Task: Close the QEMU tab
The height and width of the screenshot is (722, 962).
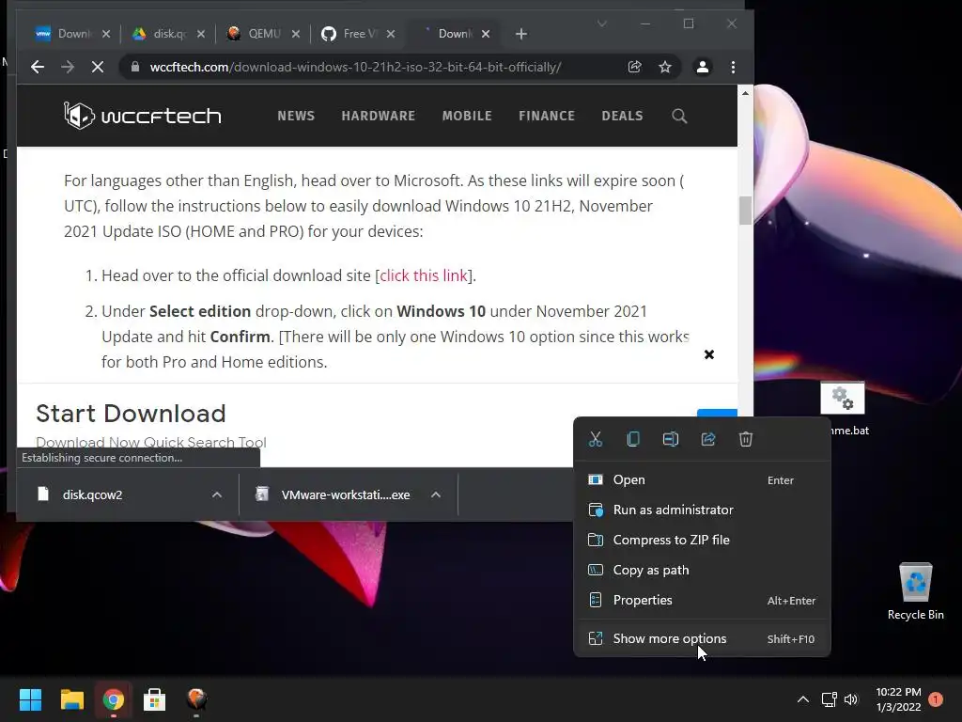Action: pyautogui.click(x=296, y=34)
